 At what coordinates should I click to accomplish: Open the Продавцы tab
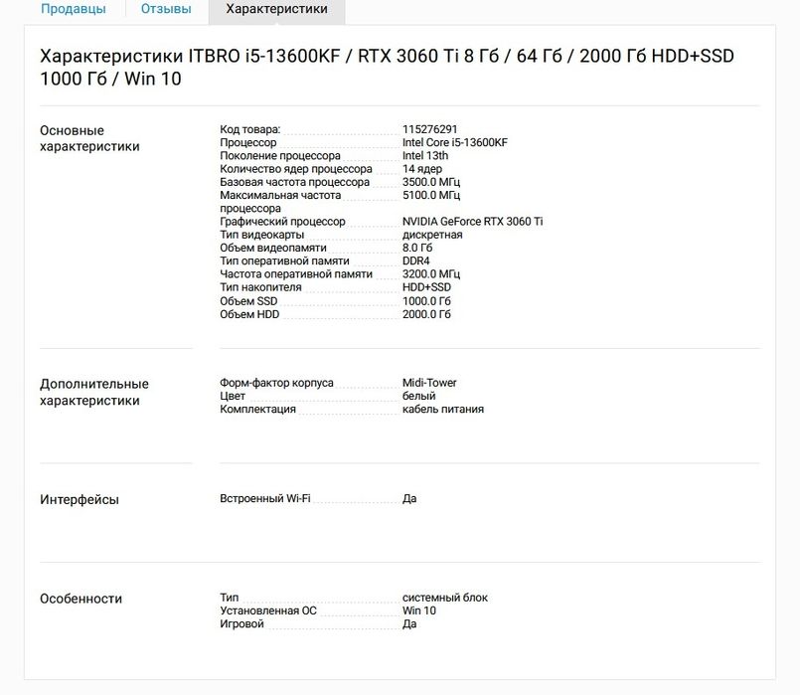73,9
